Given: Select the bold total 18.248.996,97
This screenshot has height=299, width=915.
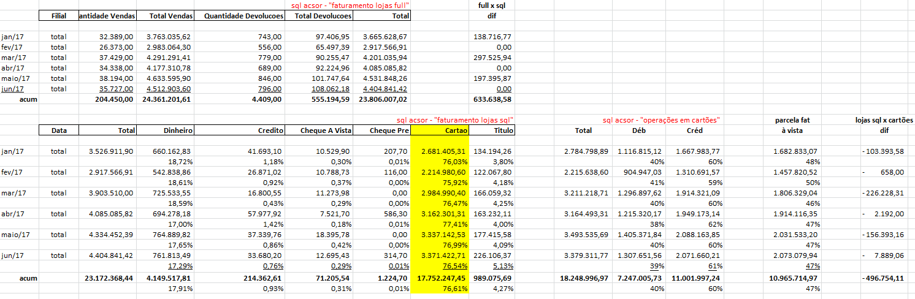Looking at the screenshot, I should click(x=582, y=278).
